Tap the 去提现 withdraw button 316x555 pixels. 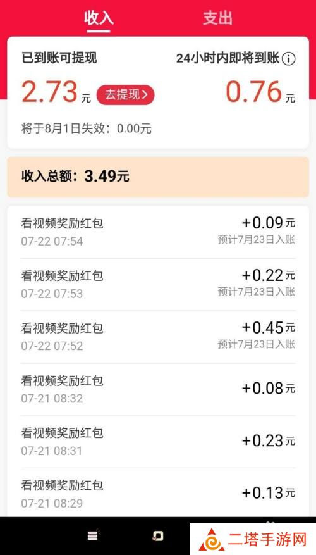tap(126, 95)
